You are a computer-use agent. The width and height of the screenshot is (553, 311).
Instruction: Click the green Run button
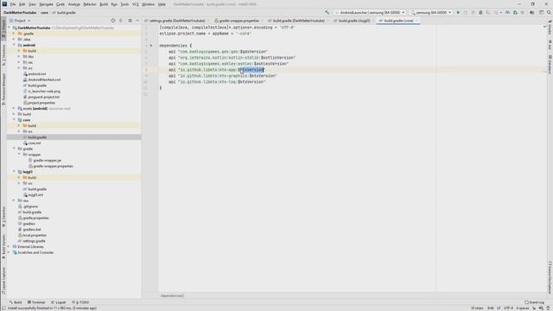coord(458,12)
